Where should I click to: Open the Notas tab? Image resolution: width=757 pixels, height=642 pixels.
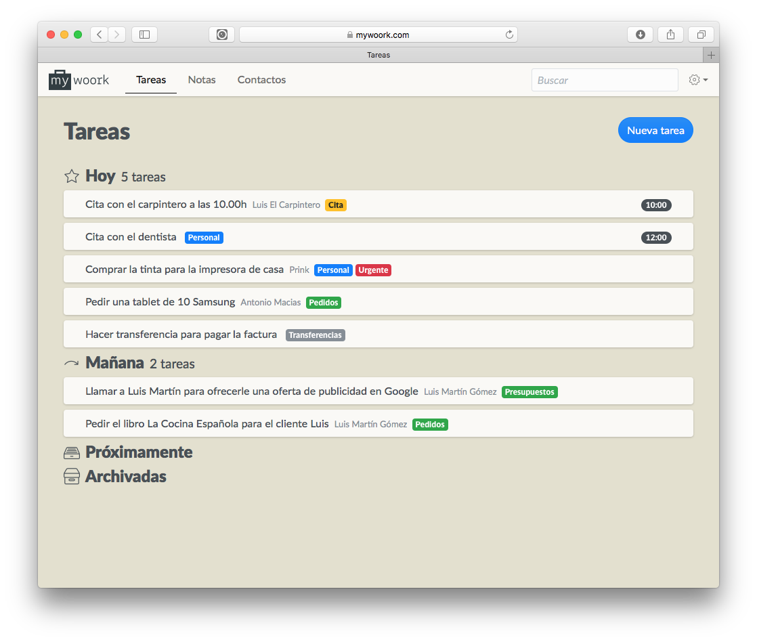(202, 80)
